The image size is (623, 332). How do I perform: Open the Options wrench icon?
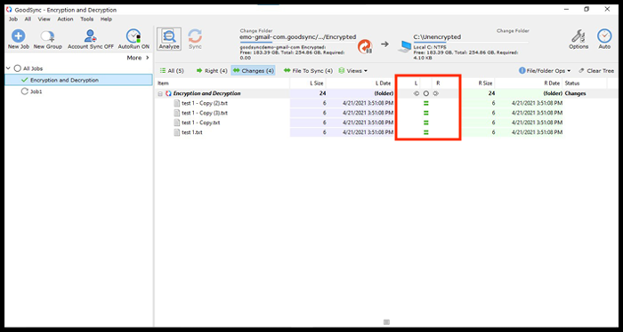tap(578, 36)
